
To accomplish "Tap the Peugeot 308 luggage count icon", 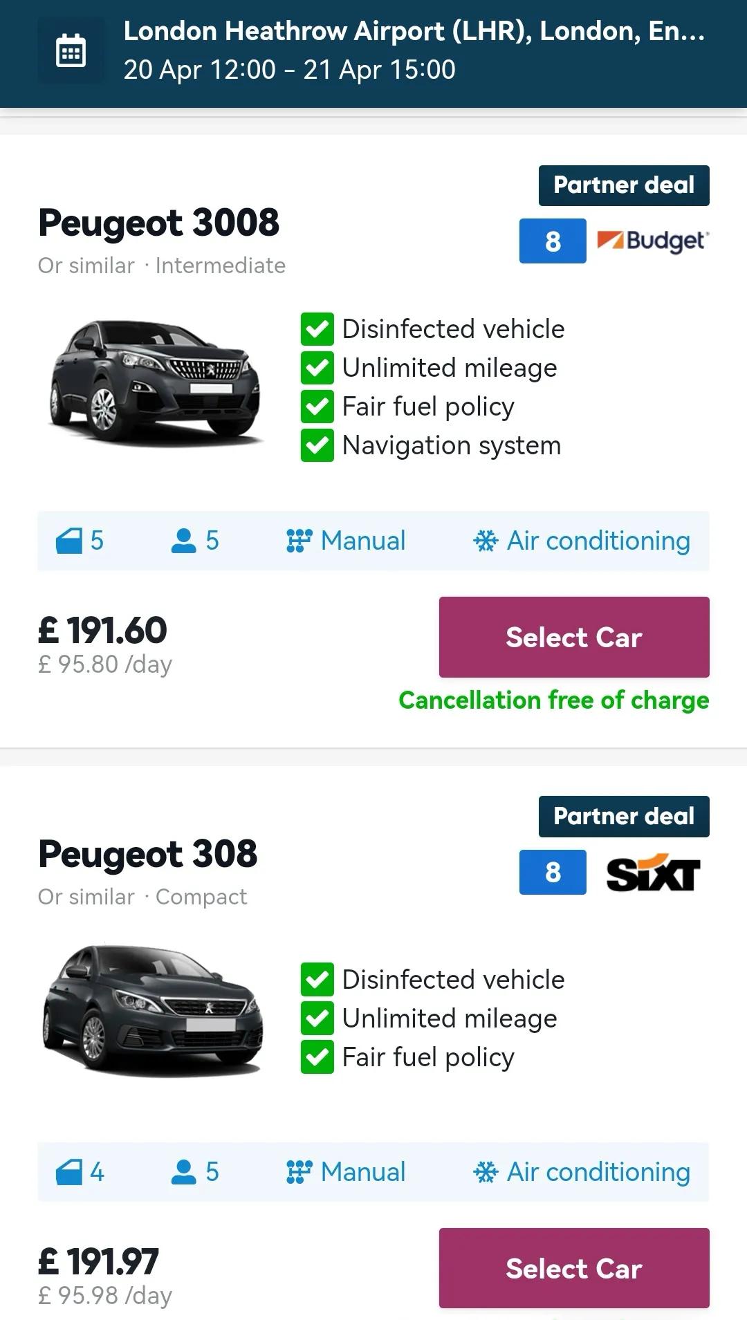I will tap(69, 1172).
